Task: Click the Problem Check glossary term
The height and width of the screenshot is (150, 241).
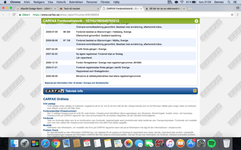Action: point(51,130)
